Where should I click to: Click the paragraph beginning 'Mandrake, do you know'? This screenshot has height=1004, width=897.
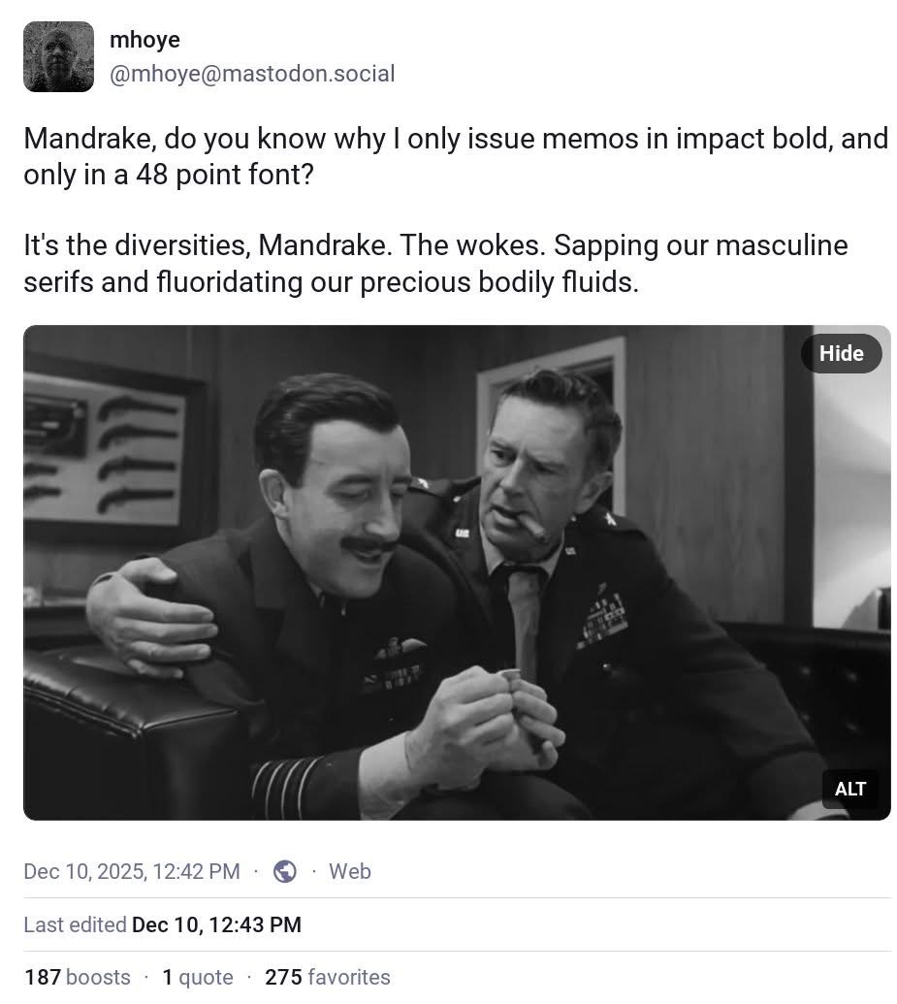coord(456,156)
